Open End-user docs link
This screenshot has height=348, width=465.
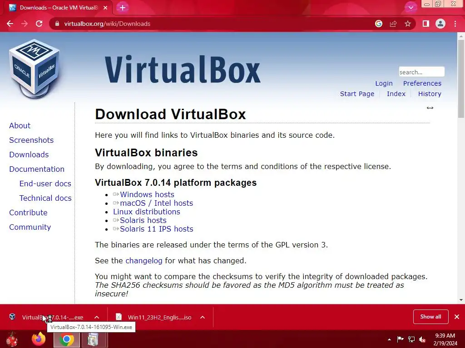[45, 184]
